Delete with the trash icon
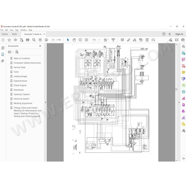 [147, 40]
